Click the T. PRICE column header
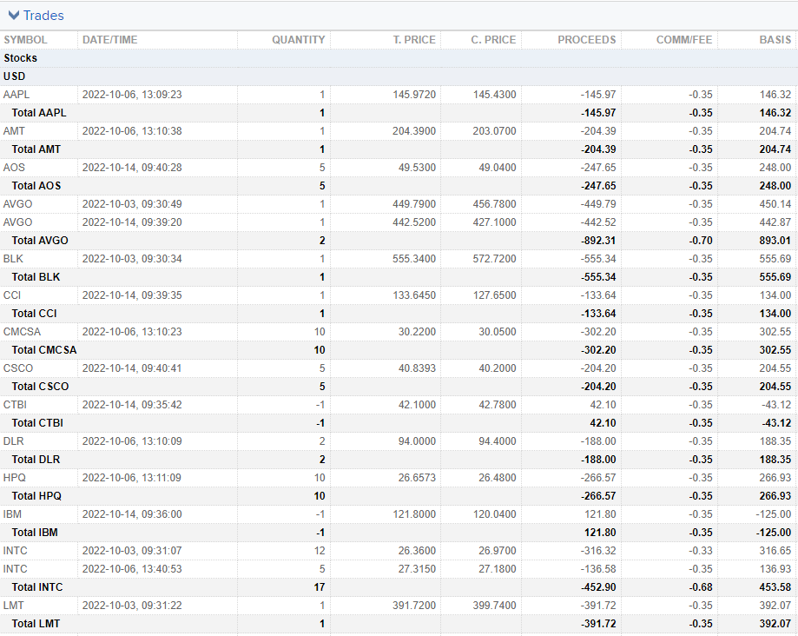 414,40
